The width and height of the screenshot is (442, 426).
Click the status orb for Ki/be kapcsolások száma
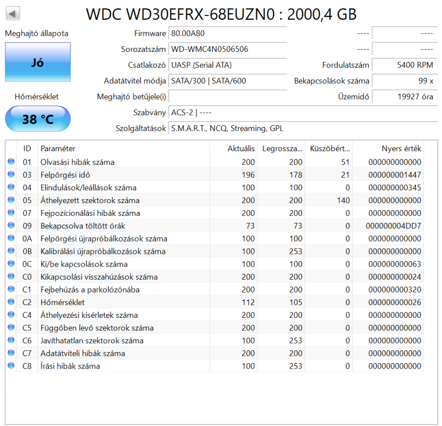click(11, 264)
